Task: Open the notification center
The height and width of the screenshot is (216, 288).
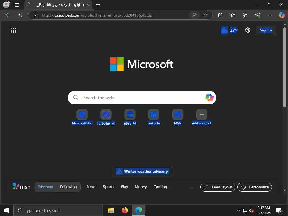Action: (279, 210)
